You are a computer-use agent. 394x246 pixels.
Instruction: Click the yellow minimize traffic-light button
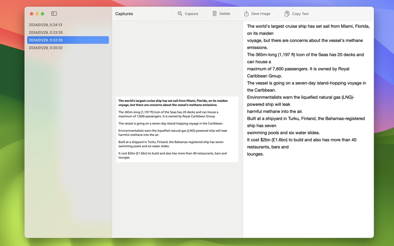37,13
